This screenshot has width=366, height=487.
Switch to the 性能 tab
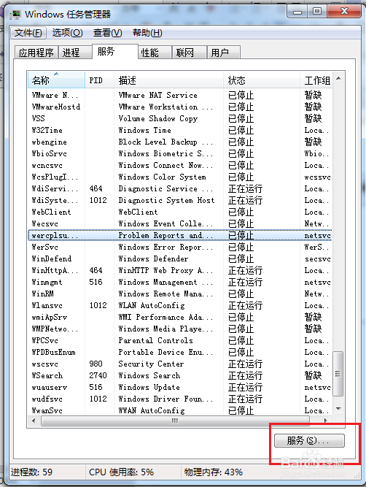[x=155, y=53]
